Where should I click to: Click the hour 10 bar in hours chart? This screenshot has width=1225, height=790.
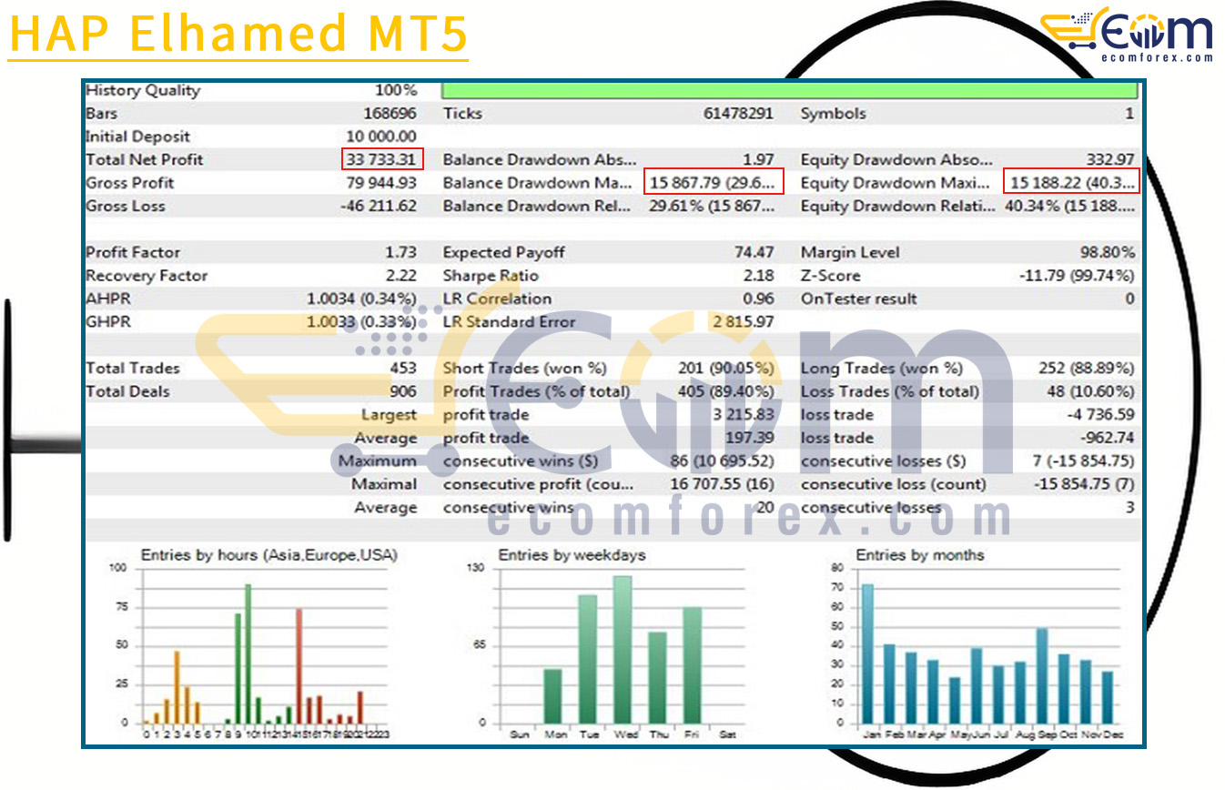(x=248, y=653)
